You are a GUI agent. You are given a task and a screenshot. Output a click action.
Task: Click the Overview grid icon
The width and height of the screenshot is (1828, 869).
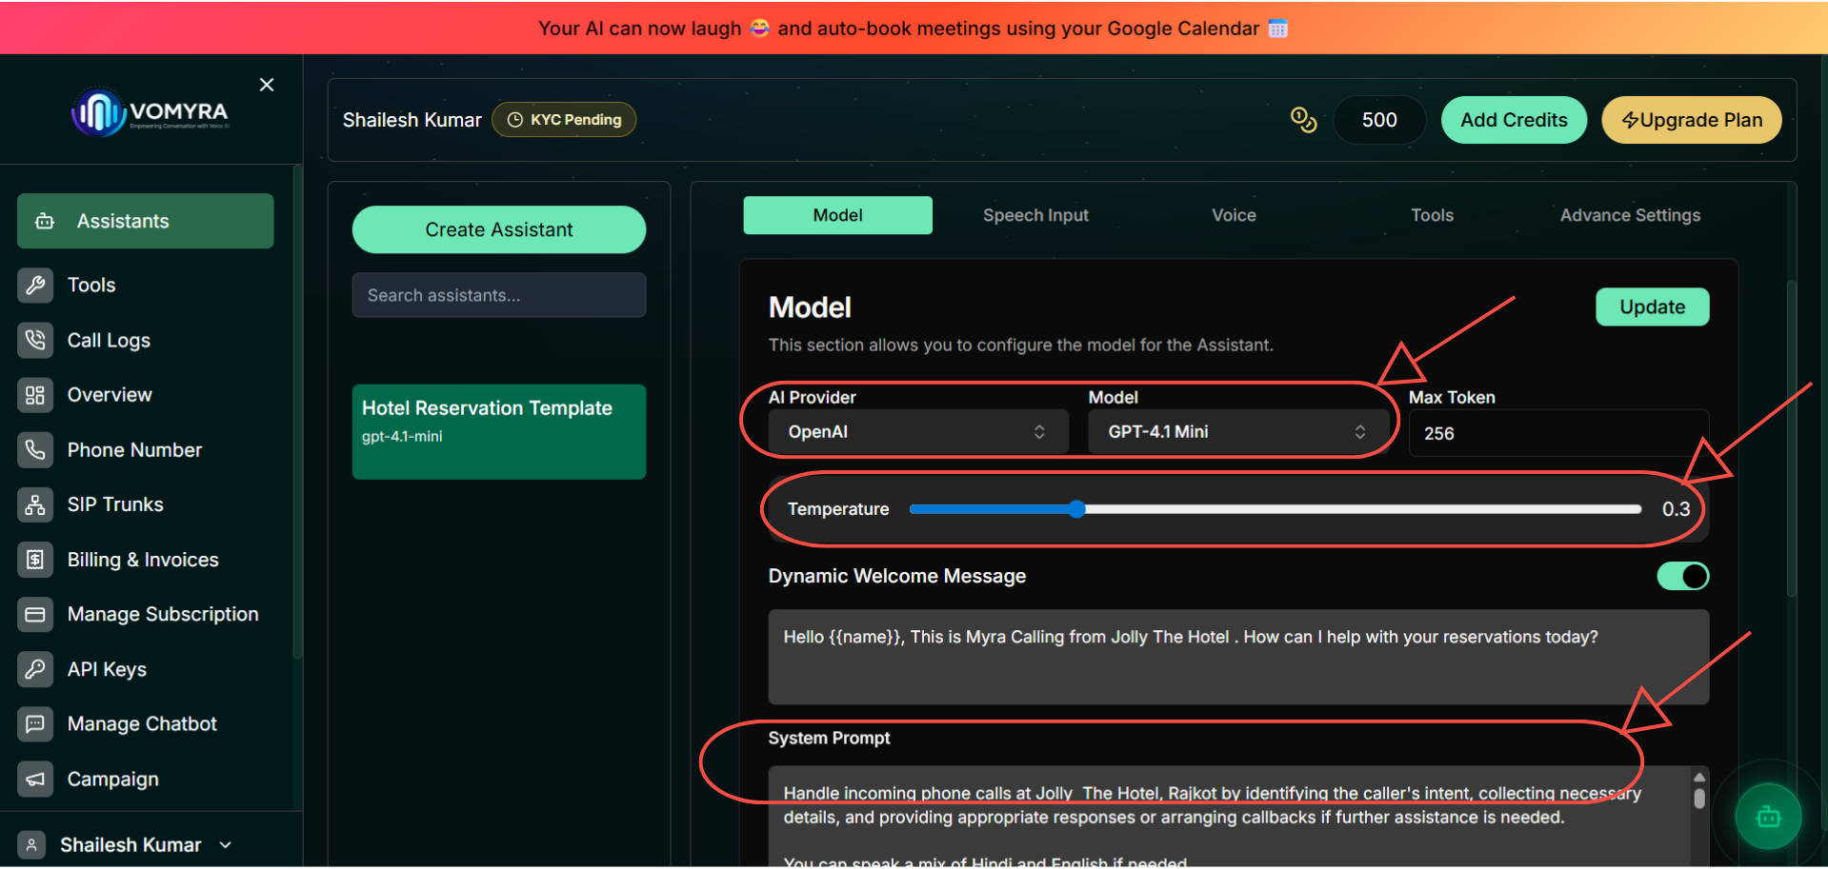pyautogui.click(x=35, y=395)
